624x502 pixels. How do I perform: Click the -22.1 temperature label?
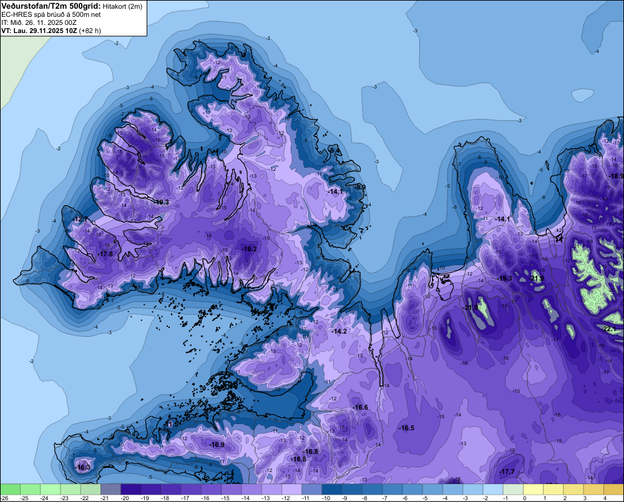coord(609,329)
